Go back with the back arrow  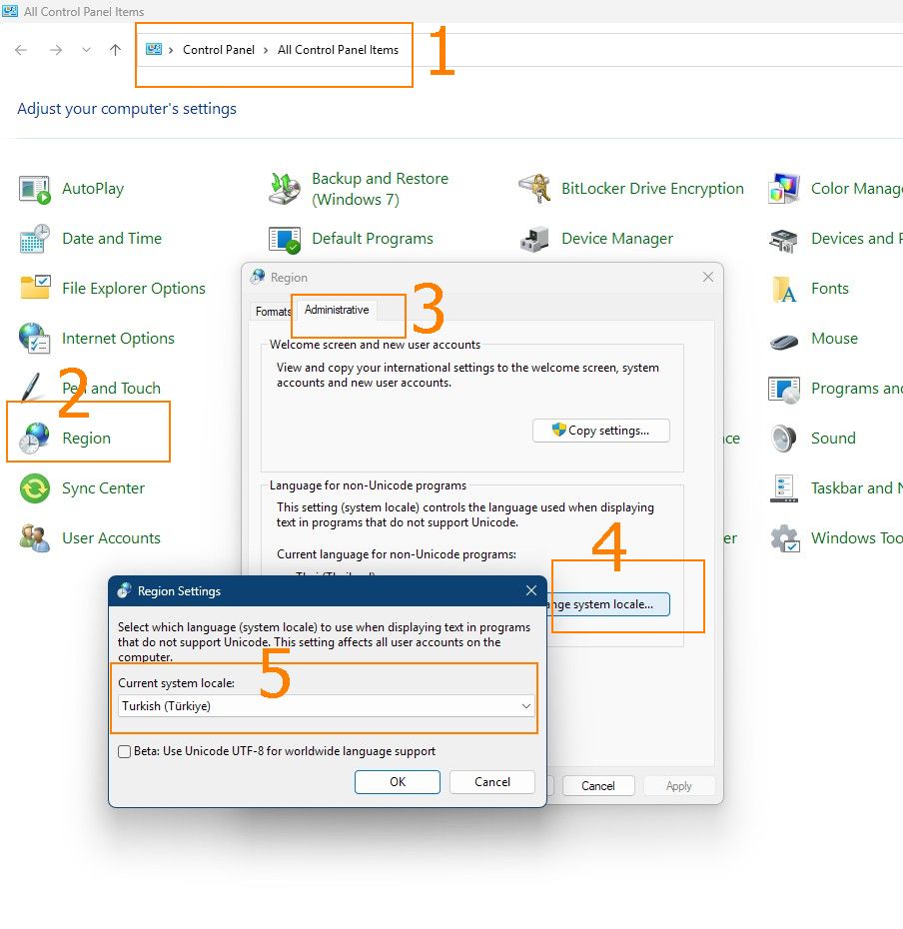(21, 50)
